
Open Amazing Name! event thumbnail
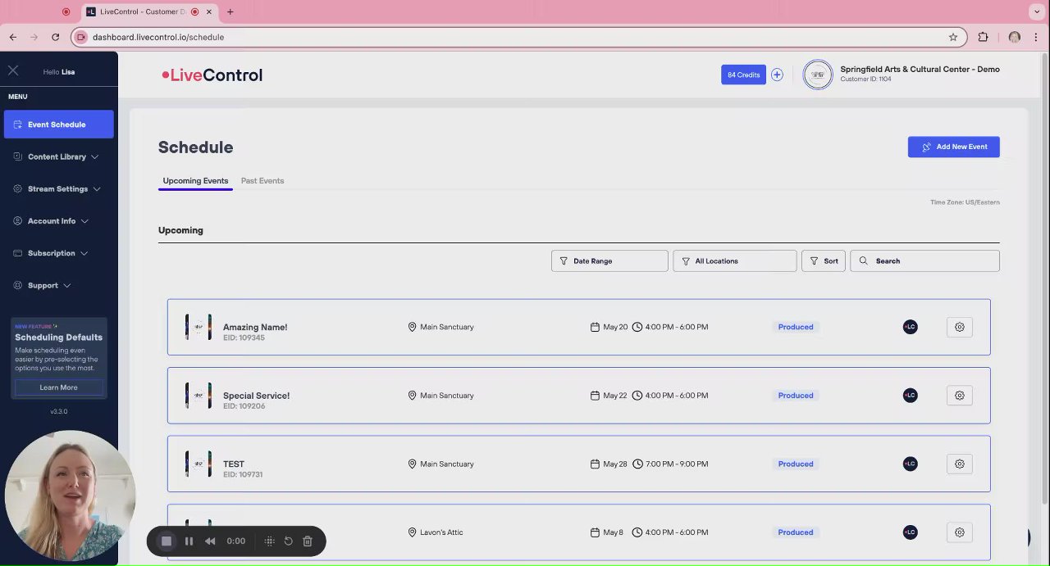pyautogui.click(x=198, y=327)
